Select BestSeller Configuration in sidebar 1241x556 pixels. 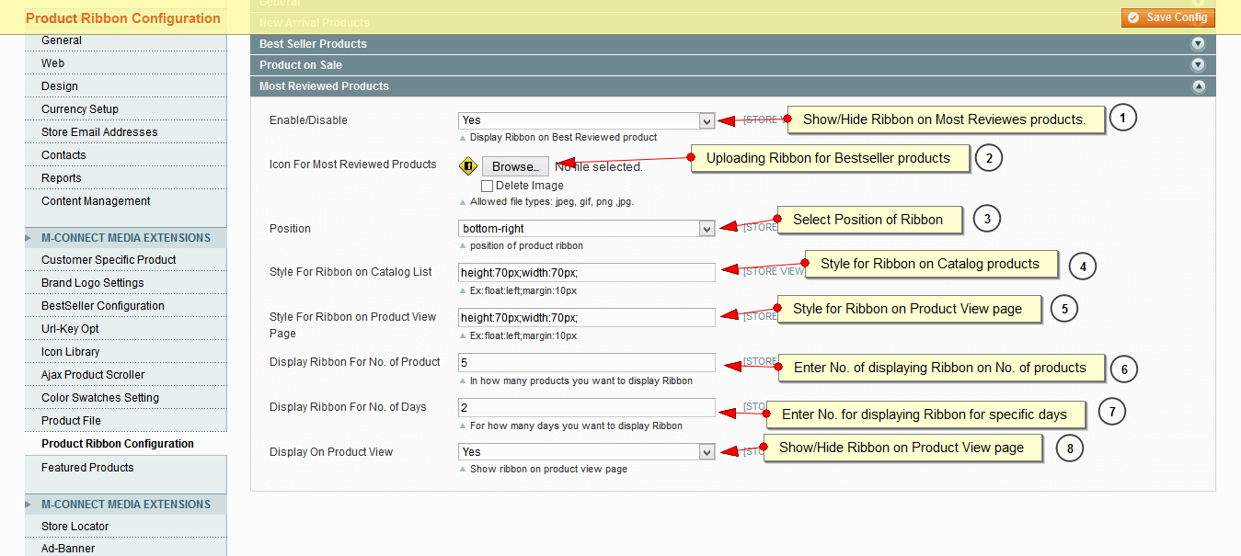coord(103,306)
